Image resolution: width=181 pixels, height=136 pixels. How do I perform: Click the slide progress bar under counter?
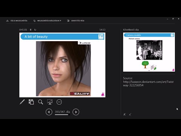62,114
